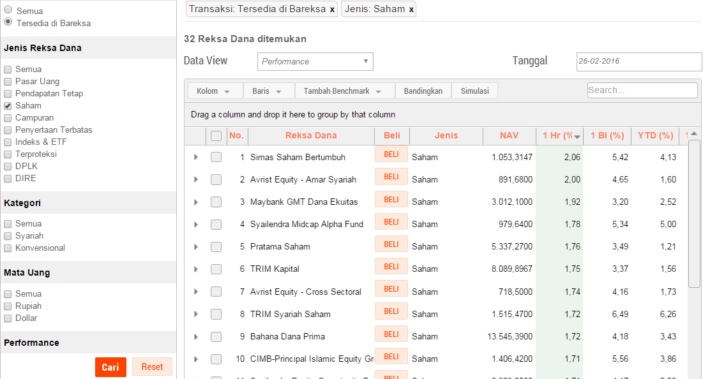Viewport: 703px width, 379px height.
Task: Select the Semua transaction radio button
Action: [x=8, y=10]
